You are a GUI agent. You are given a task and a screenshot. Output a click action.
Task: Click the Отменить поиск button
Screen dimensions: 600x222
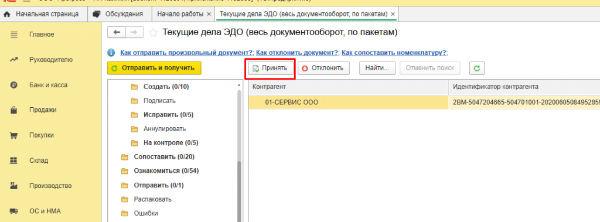pos(429,68)
